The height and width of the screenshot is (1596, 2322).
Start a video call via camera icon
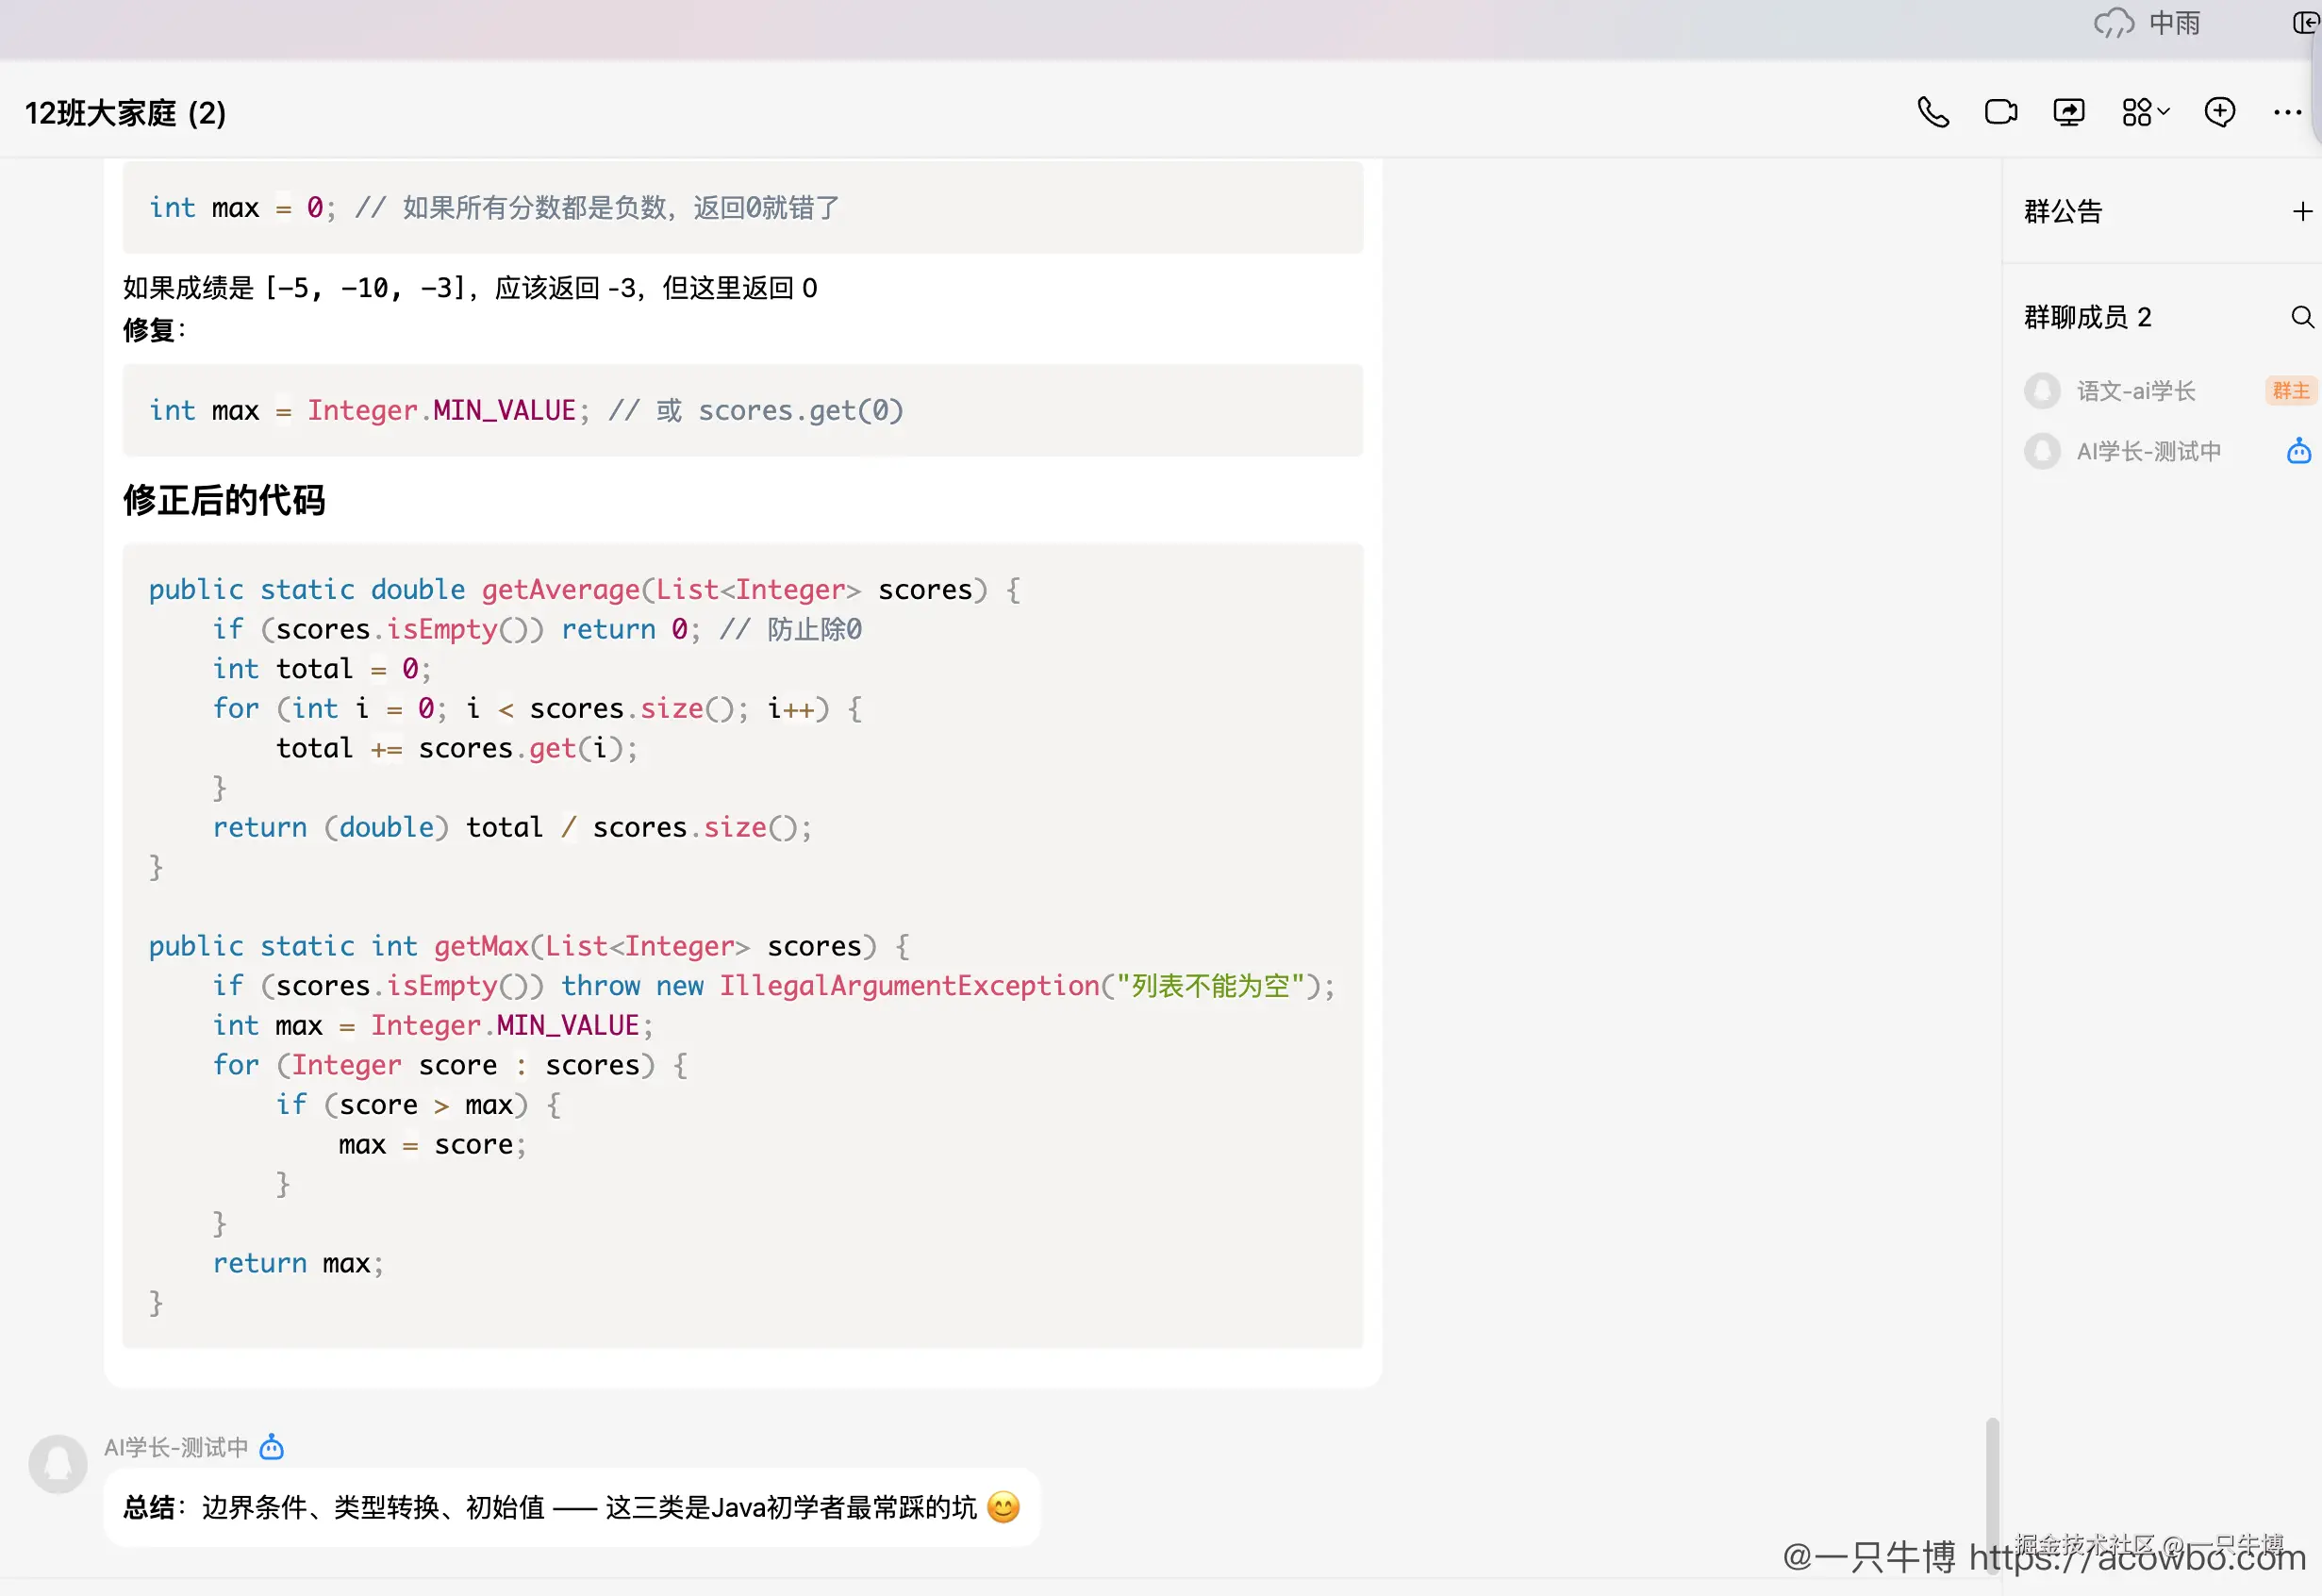coord(2000,112)
